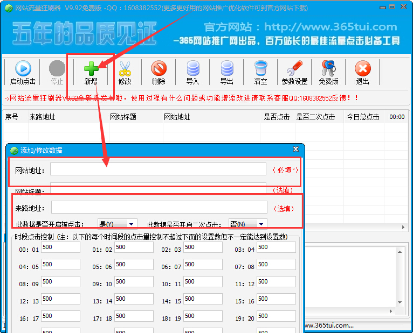Click the 网站地址 input field
Screen dimensions: 413x333
158,169
